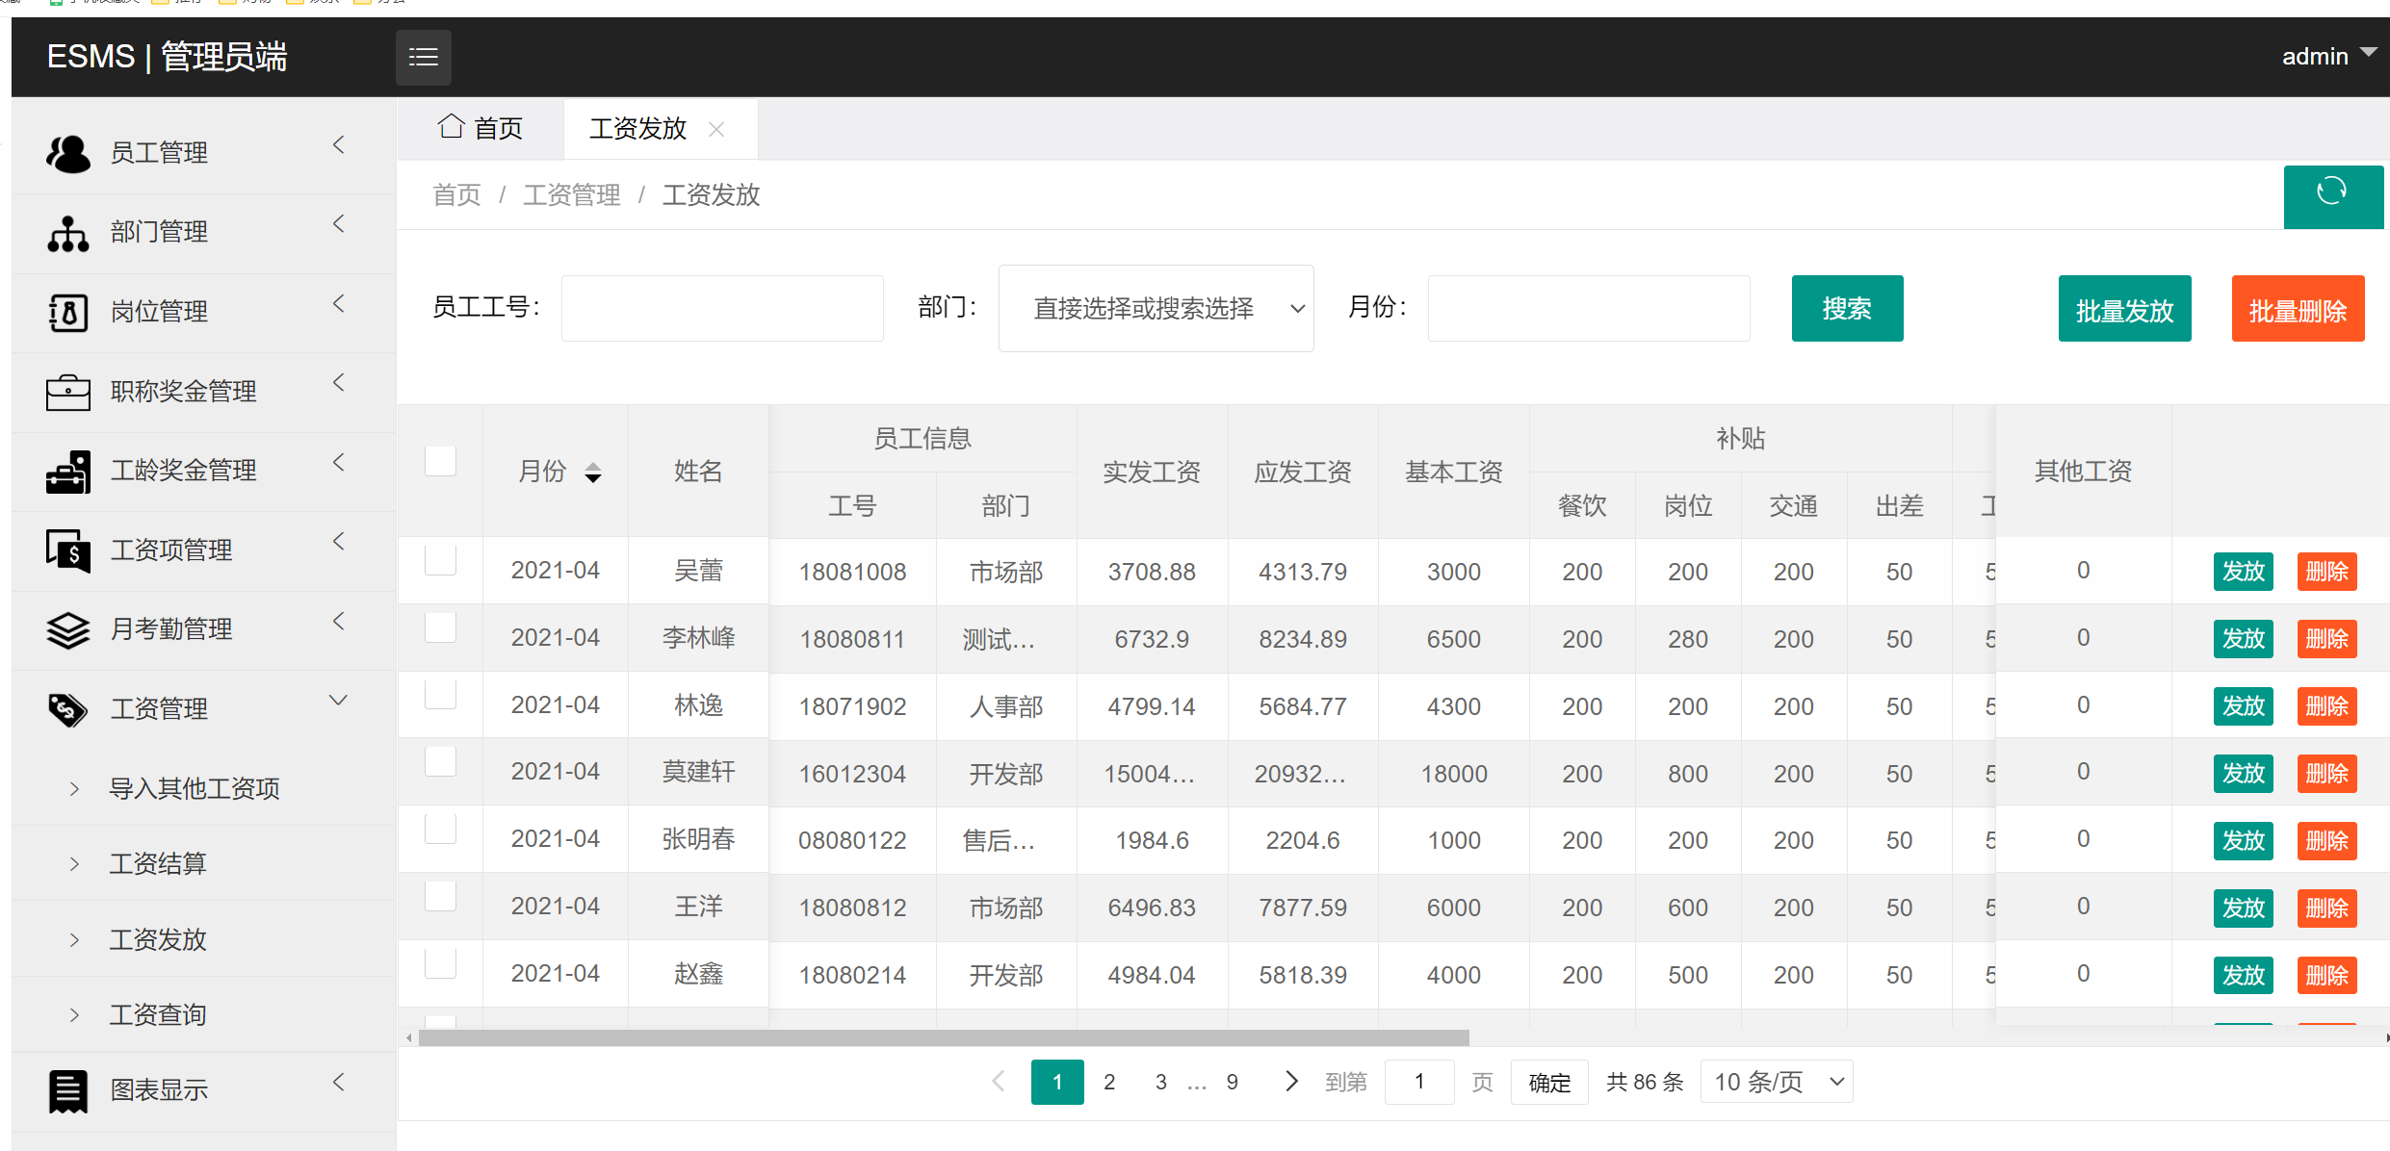Sort table by 月份 column arrows
2390x1151 pixels.
click(593, 472)
